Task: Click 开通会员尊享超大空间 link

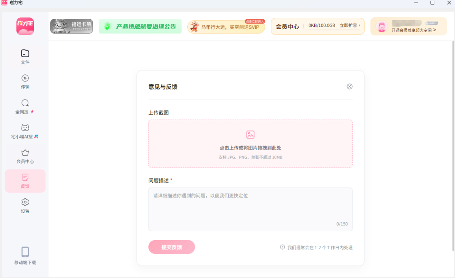Action: 414,30
